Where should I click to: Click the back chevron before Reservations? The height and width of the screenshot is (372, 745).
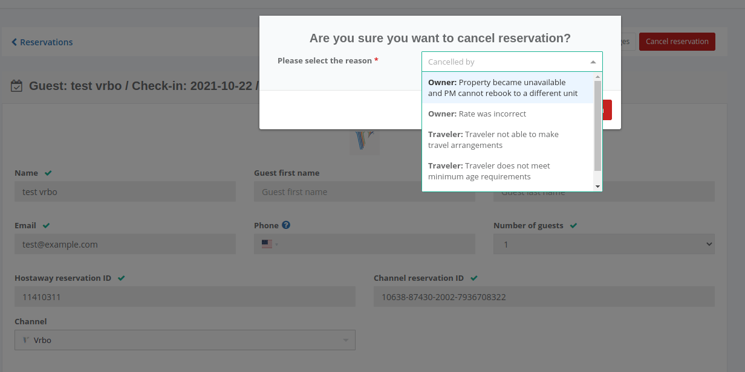pyautogui.click(x=13, y=42)
